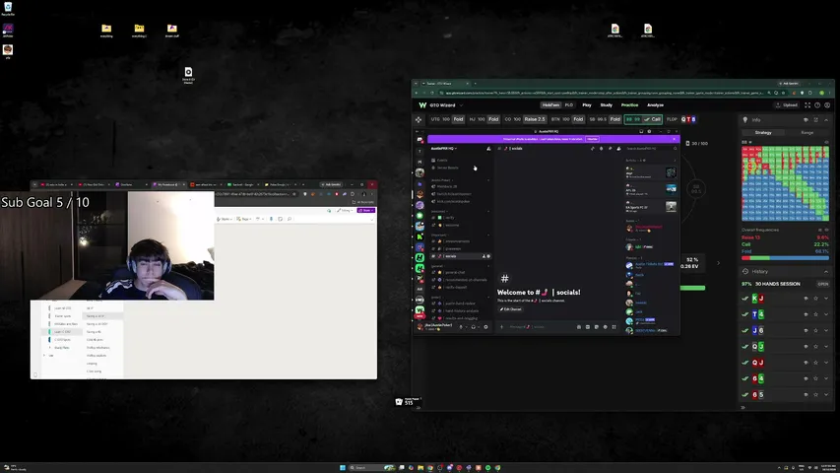The image size is (840, 473).
Task: Open the Analyze menu in GTO Wizard
Action: 655,105
